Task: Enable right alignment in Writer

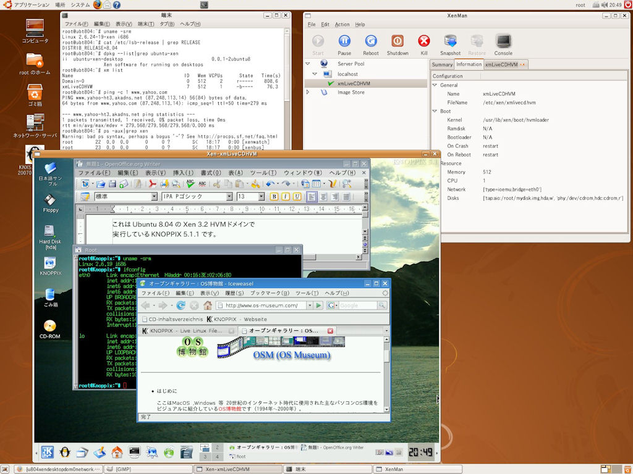Action: (x=334, y=197)
